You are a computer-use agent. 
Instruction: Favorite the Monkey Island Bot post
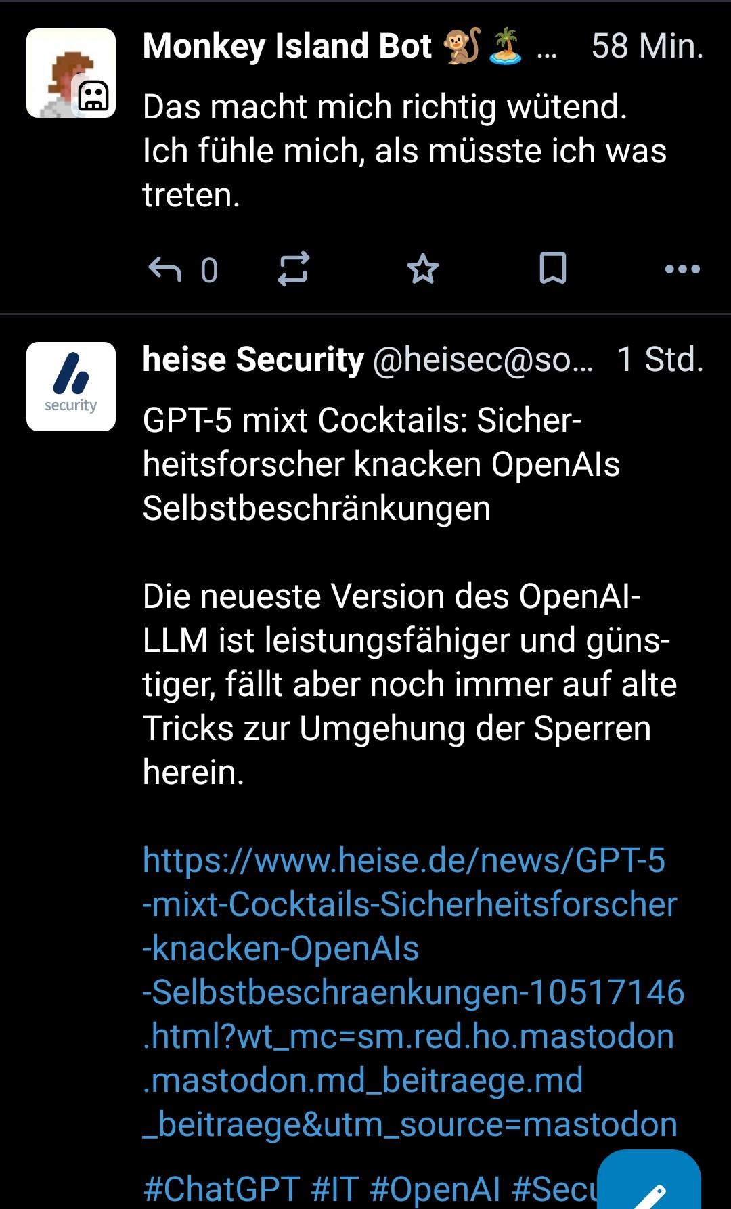[x=423, y=269]
